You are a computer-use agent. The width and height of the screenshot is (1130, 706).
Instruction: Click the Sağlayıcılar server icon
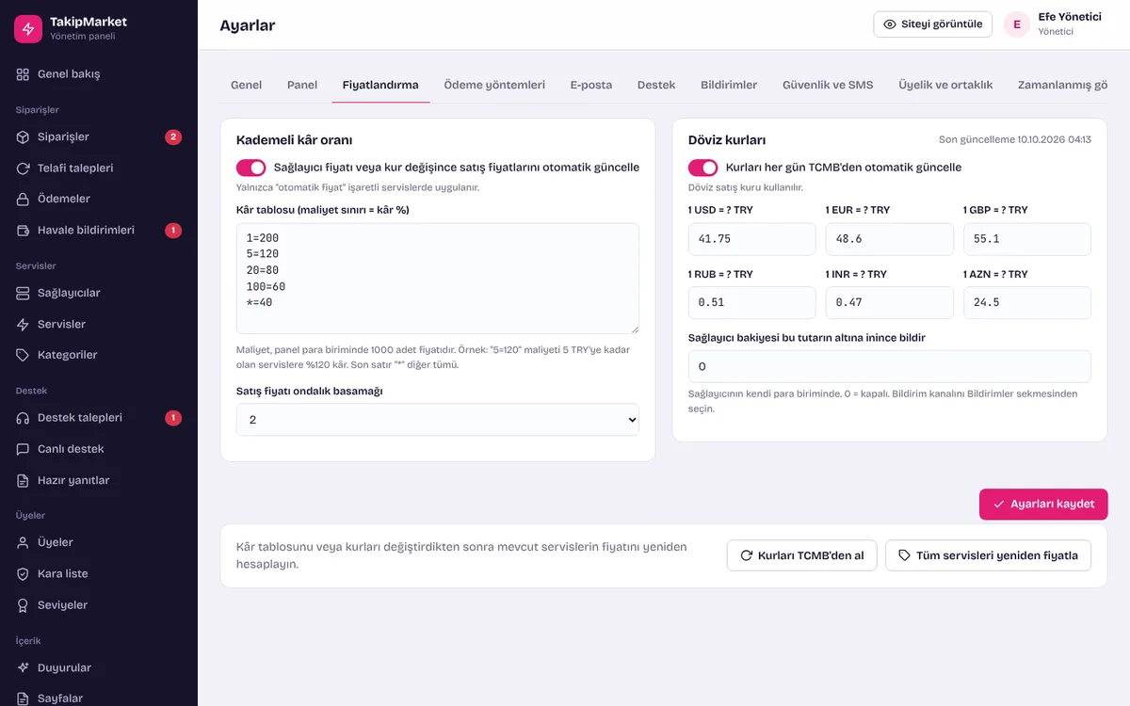24,293
